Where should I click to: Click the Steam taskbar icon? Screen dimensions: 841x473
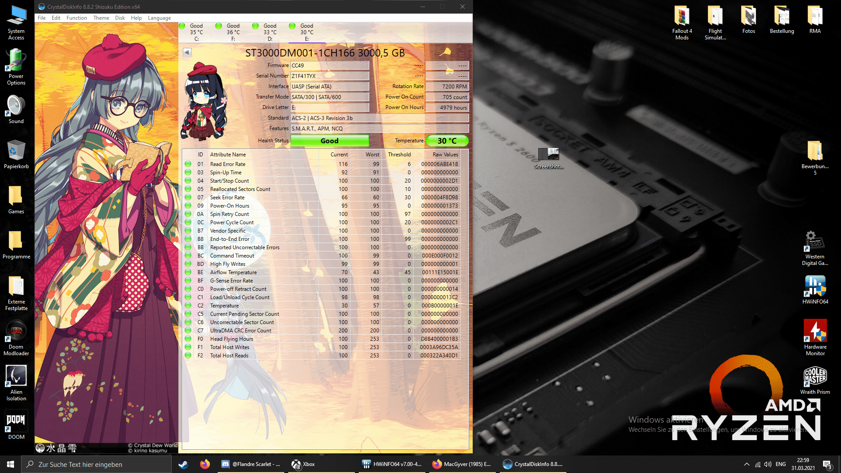coord(183,464)
